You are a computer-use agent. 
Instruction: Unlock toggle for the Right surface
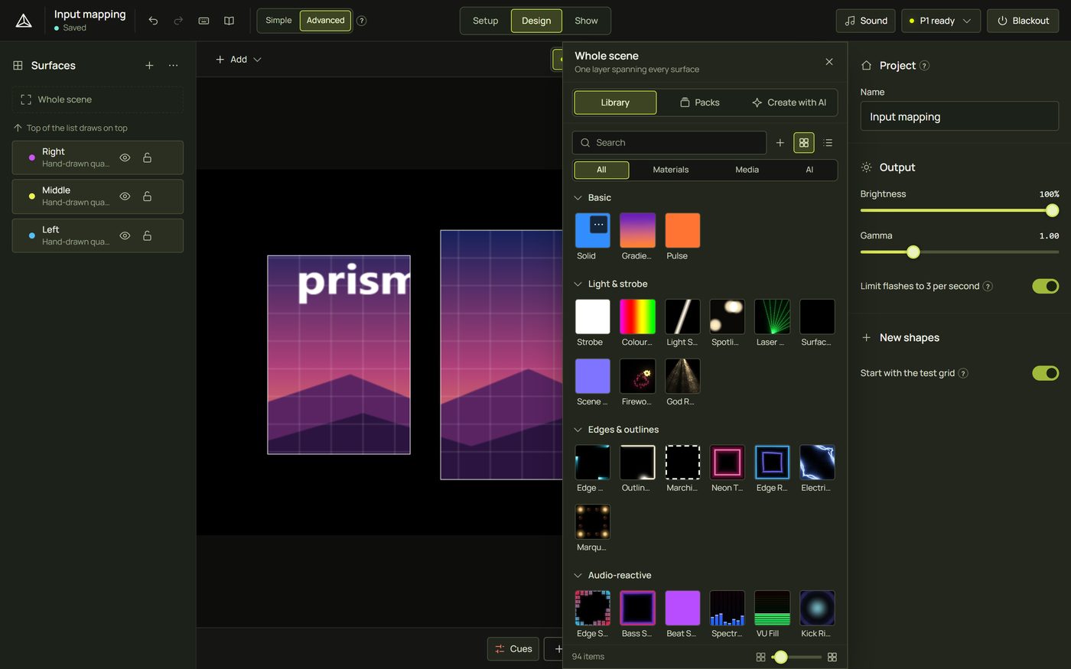[x=147, y=158]
